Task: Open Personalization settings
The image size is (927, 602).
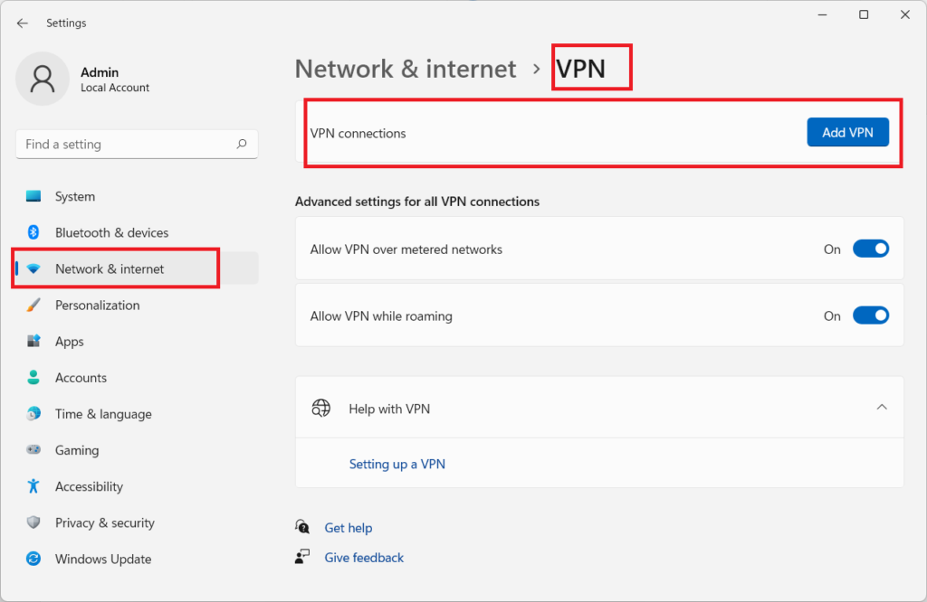Action: 137,306
